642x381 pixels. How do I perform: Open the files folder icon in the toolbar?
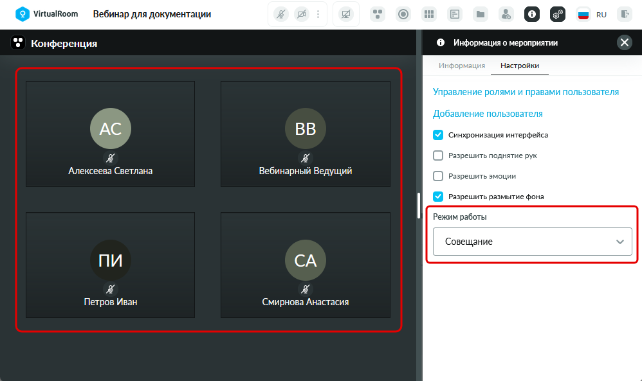click(481, 15)
